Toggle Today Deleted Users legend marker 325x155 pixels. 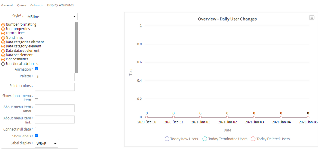(x=253, y=139)
